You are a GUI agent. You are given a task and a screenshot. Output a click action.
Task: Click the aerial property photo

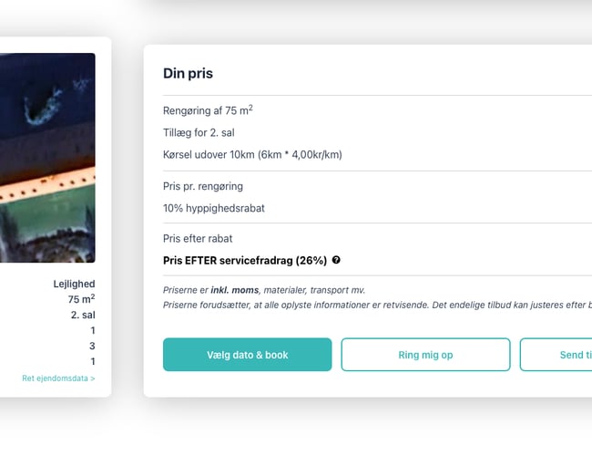pyautogui.click(x=47, y=158)
